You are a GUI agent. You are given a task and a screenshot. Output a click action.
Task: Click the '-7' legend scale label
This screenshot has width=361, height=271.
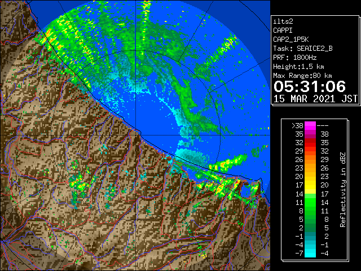coord(299,253)
